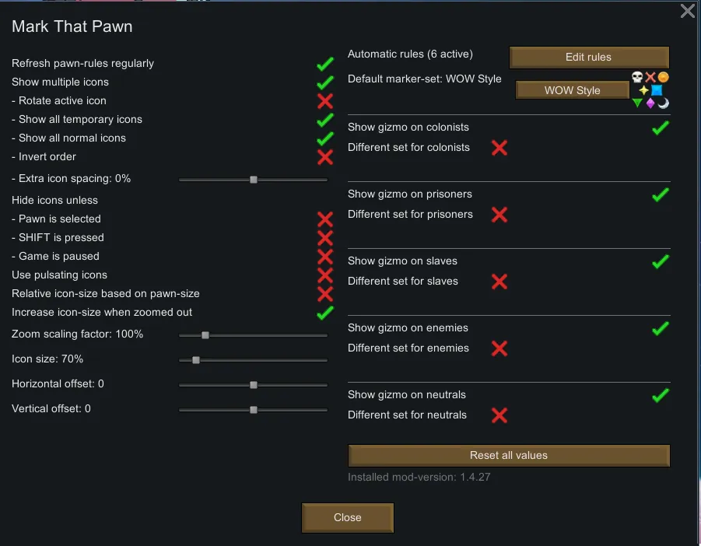
Task: Click the red cross marker icon in marker set
Action: [650, 77]
